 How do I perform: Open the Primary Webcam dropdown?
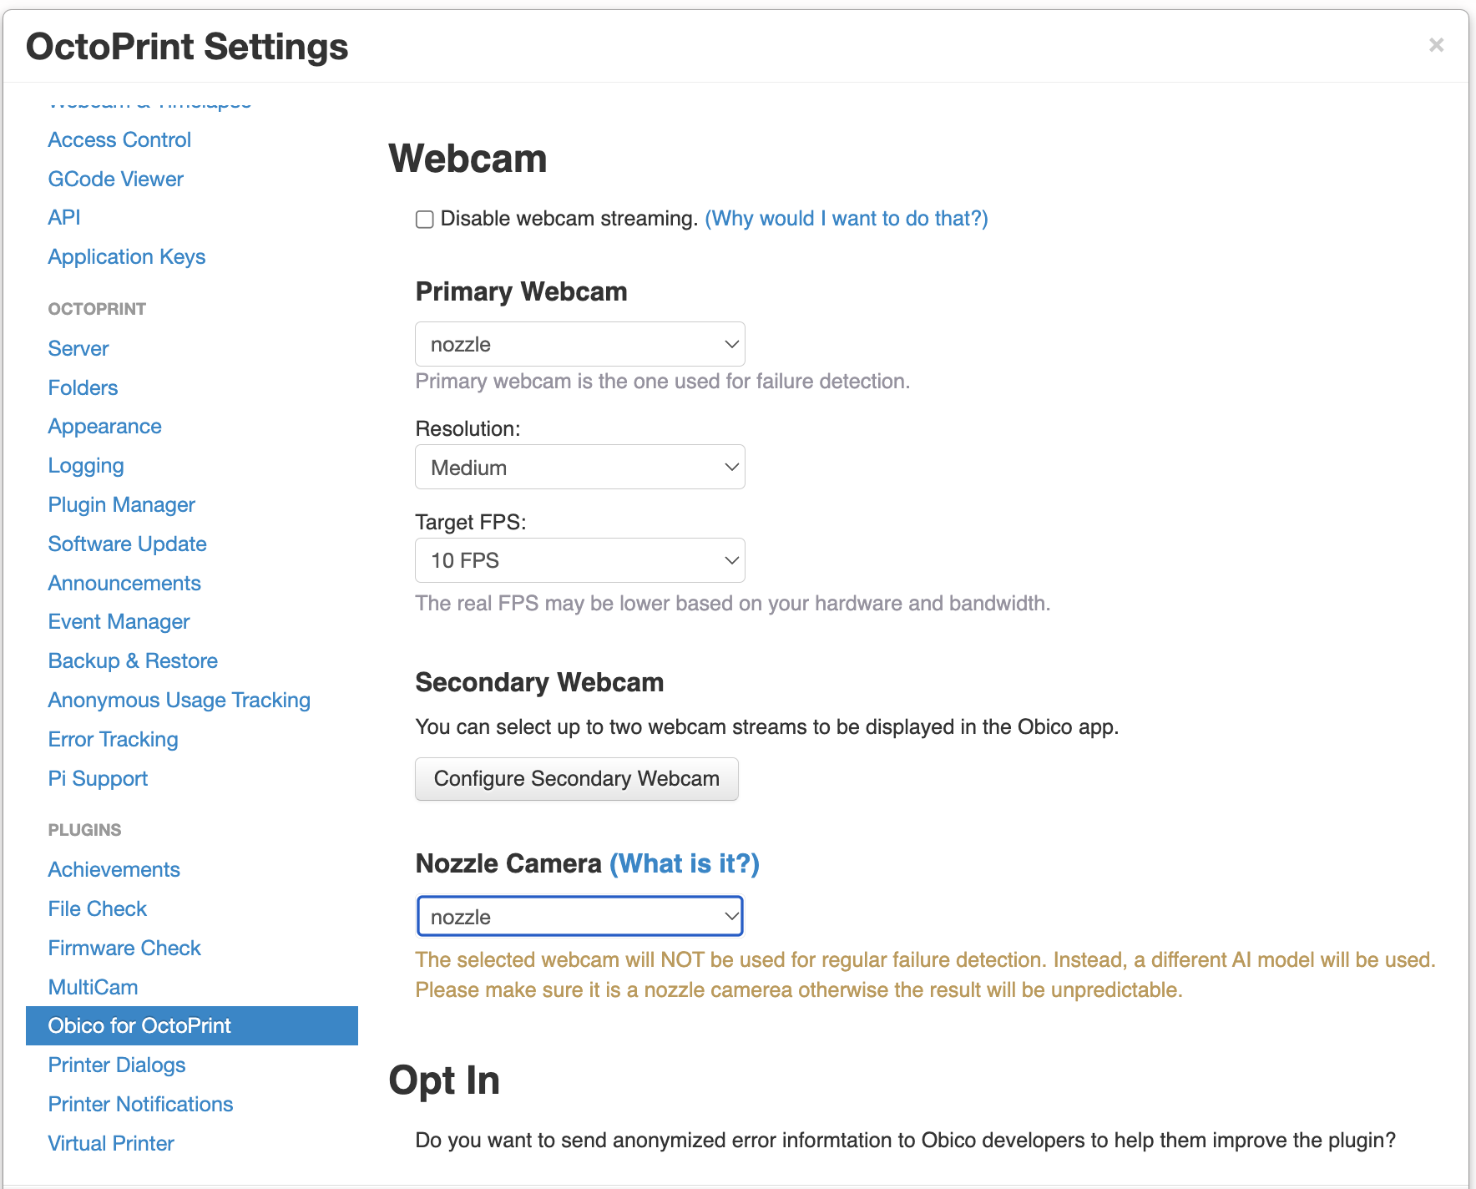[580, 344]
